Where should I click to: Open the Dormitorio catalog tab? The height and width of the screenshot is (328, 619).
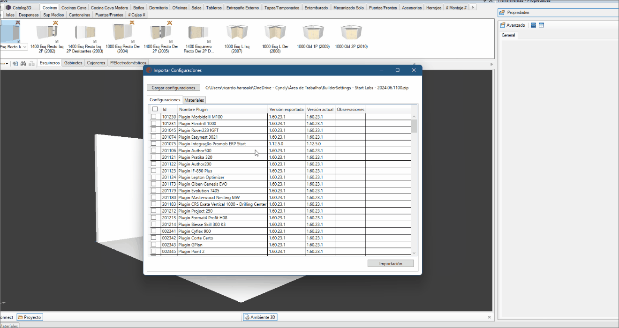(x=159, y=8)
